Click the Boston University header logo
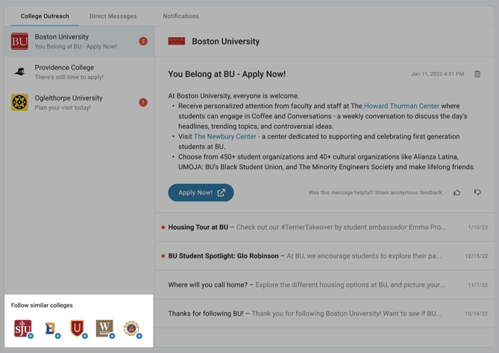499x353 pixels. 177,41
